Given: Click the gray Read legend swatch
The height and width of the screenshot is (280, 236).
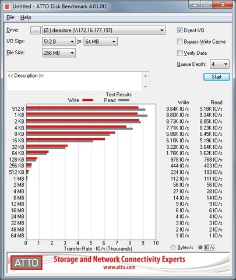Looking at the screenshot, I should click(x=124, y=100).
